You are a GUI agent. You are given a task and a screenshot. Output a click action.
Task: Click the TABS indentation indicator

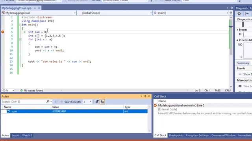click(x=218, y=90)
